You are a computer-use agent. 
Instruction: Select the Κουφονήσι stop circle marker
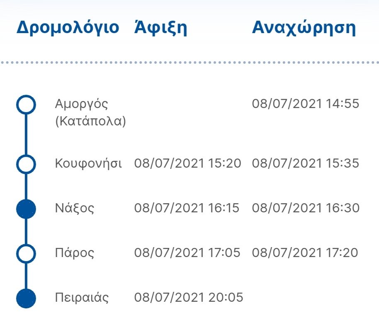tap(26, 164)
